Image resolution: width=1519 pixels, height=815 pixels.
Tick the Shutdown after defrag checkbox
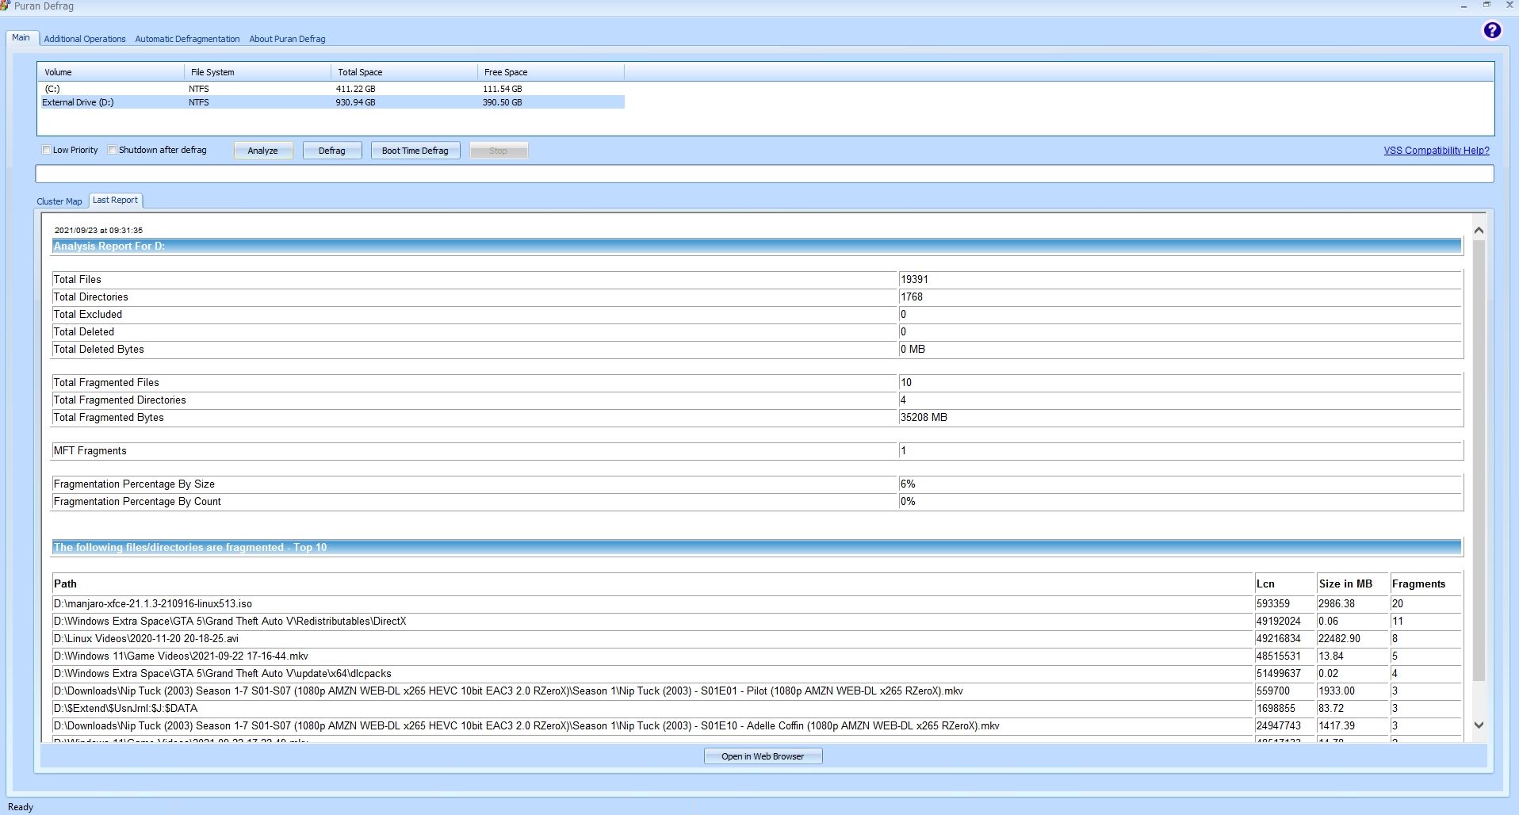(x=113, y=150)
